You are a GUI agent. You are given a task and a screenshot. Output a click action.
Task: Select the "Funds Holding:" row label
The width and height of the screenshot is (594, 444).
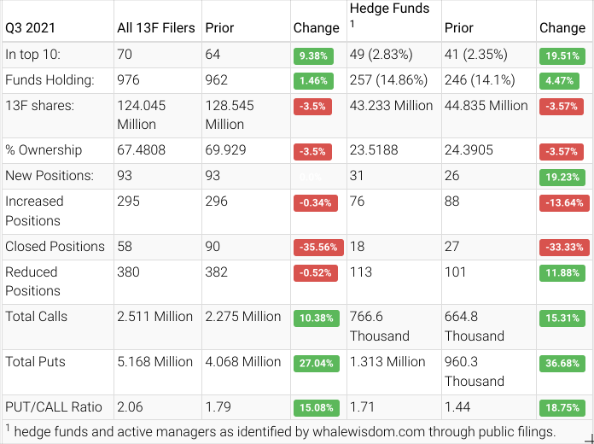click(49, 81)
